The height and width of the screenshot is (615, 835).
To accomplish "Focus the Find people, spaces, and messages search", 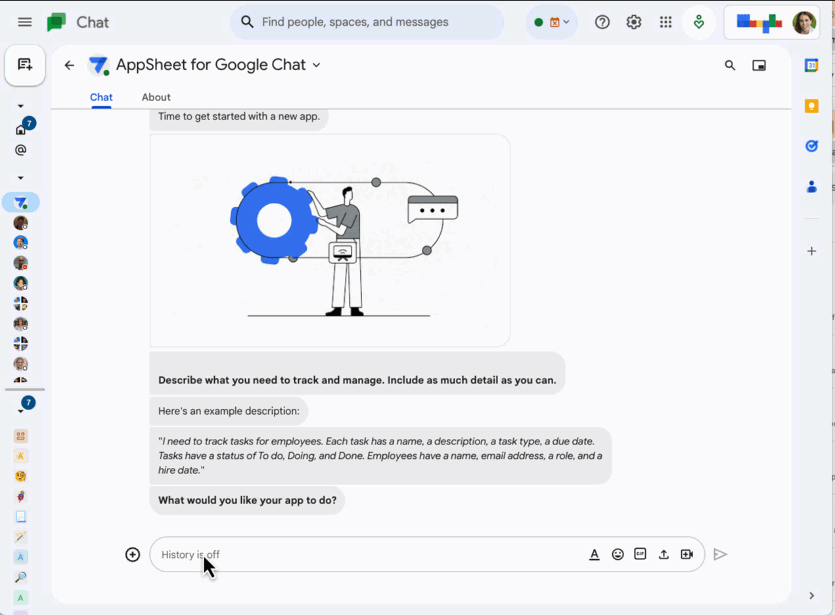I will tap(367, 22).
